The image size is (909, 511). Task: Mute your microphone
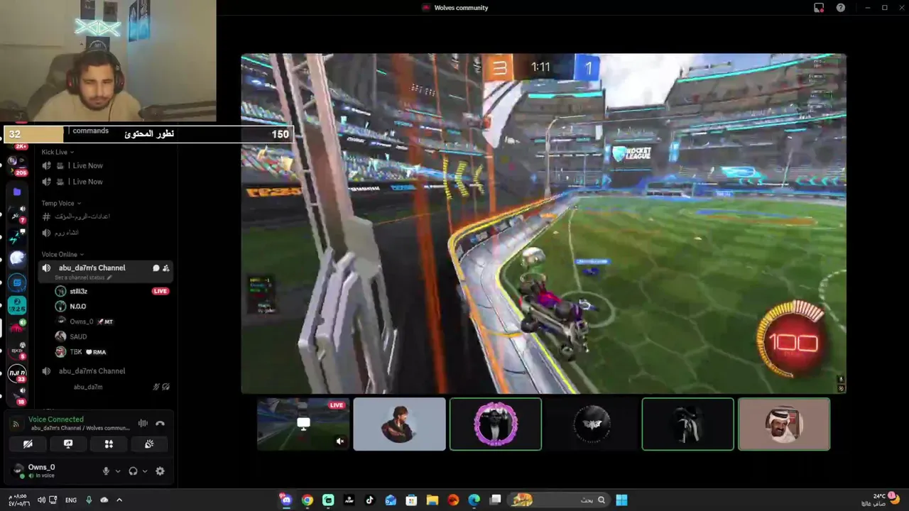(x=106, y=471)
